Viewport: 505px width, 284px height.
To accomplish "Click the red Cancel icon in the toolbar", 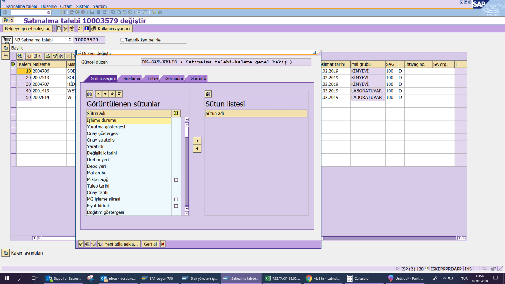I will coord(83,12).
